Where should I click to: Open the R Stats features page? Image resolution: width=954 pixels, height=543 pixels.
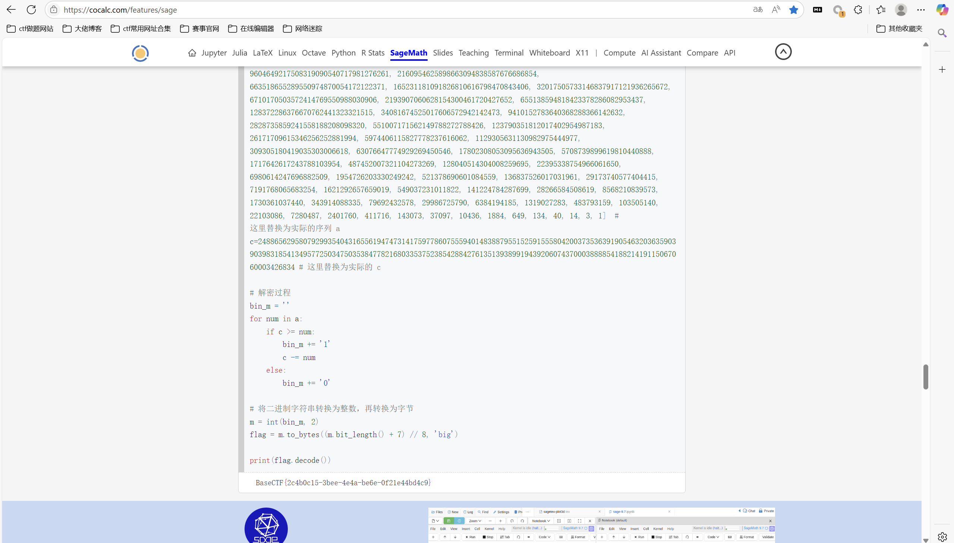372,53
